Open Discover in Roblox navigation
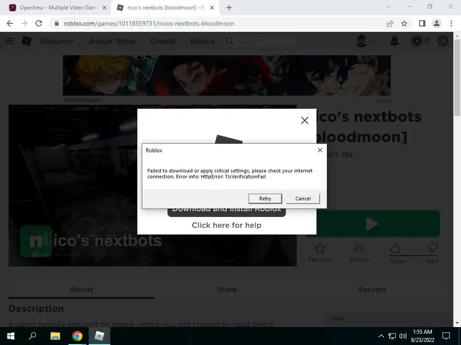Image resolution: width=461 pixels, height=345 pixels. click(57, 41)
